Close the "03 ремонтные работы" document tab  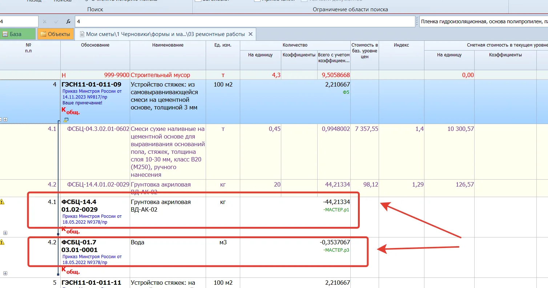(x=250, y=34)
